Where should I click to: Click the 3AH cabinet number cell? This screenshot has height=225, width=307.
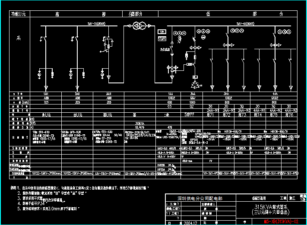point(109,94)
